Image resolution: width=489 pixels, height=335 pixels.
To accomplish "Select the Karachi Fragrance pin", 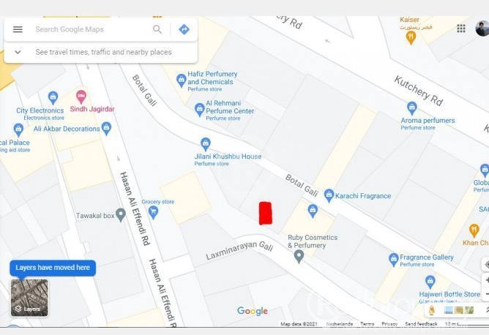I will (329, 195).
